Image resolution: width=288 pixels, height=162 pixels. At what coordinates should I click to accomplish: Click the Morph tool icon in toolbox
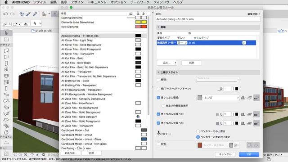coord(6,132)
